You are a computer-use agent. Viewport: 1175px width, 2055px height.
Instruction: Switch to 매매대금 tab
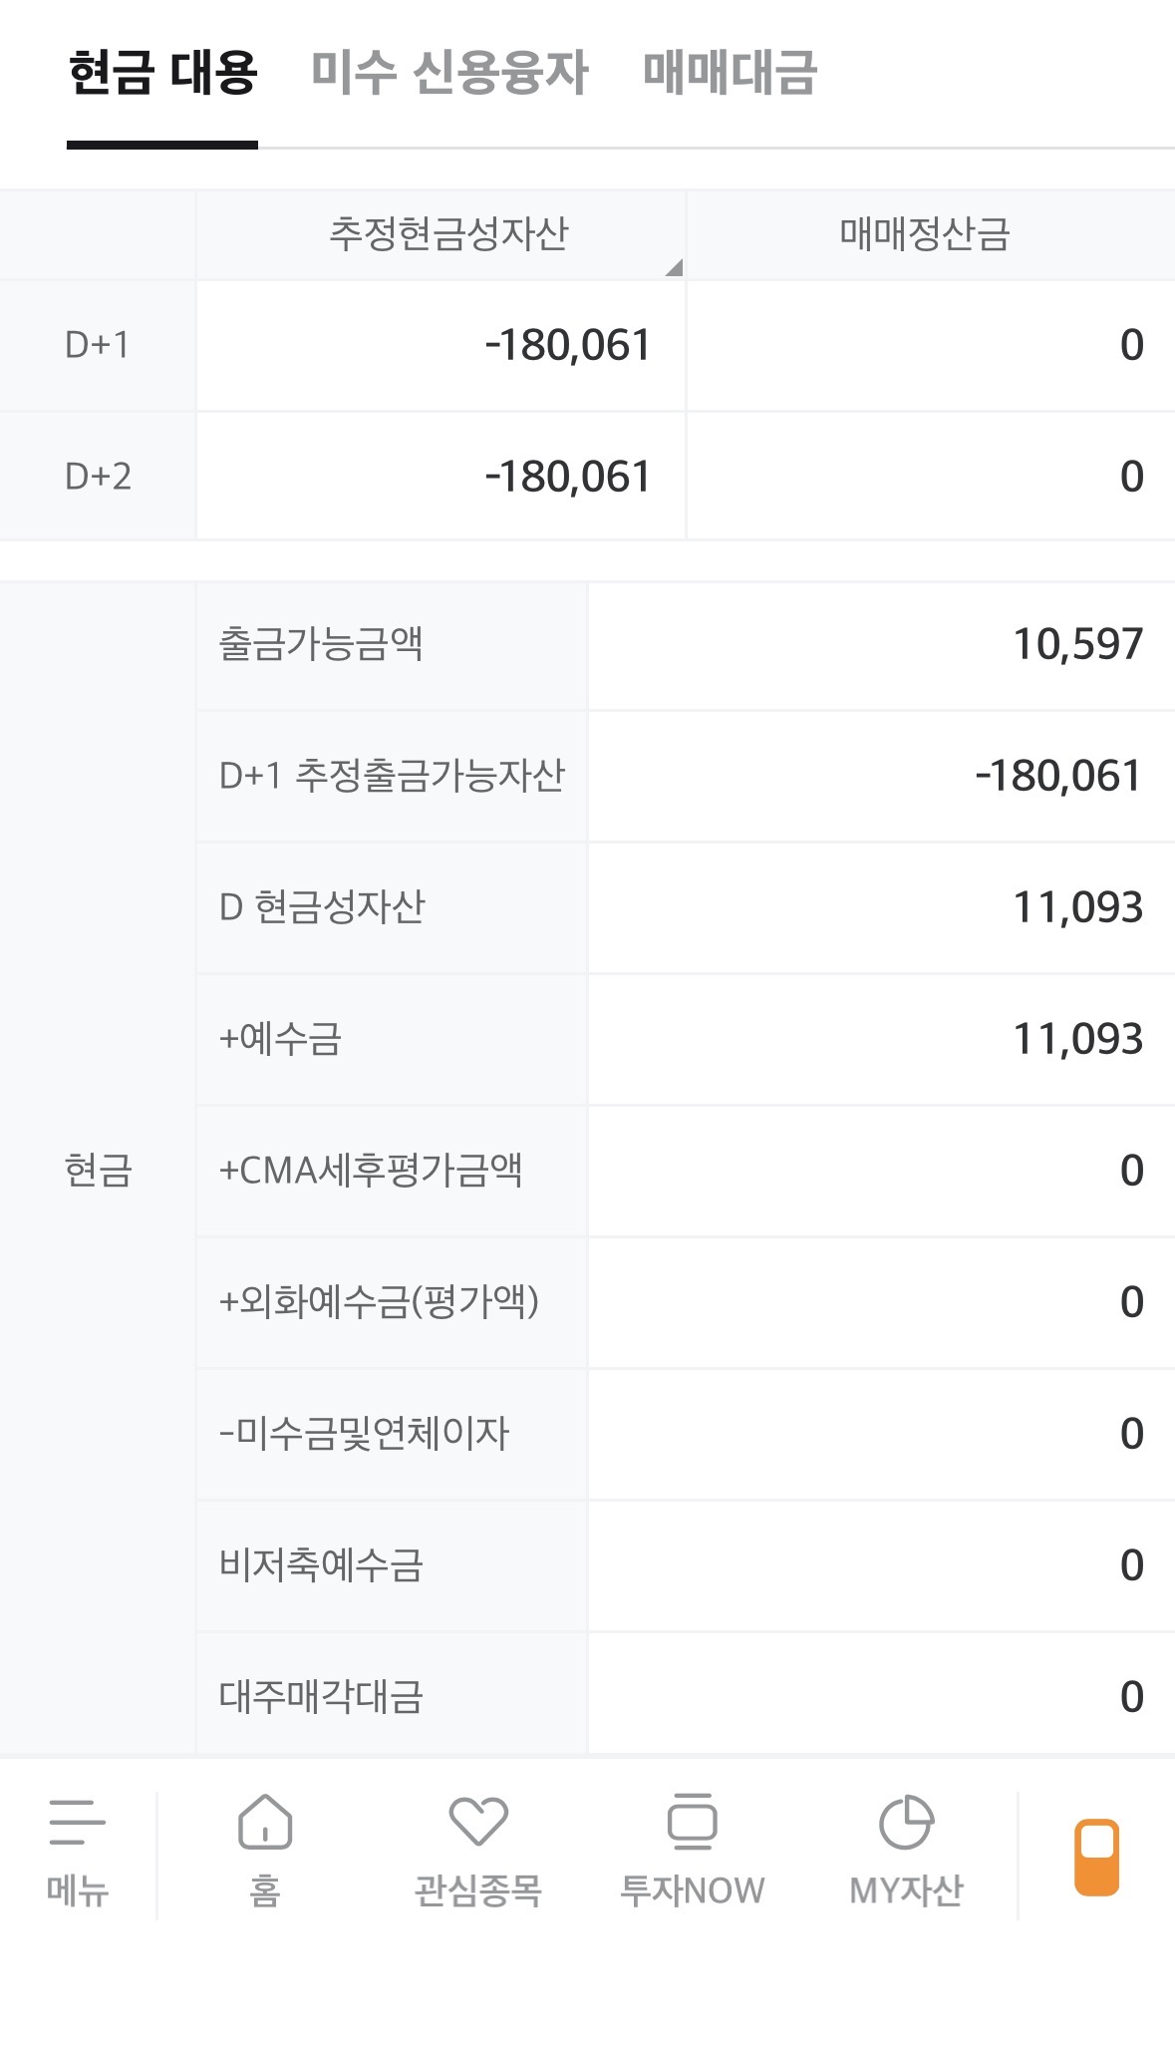pyautogui.click(x=731, y=73)
